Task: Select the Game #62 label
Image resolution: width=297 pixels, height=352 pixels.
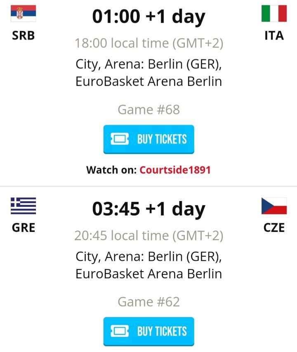Action: [148, 302]
